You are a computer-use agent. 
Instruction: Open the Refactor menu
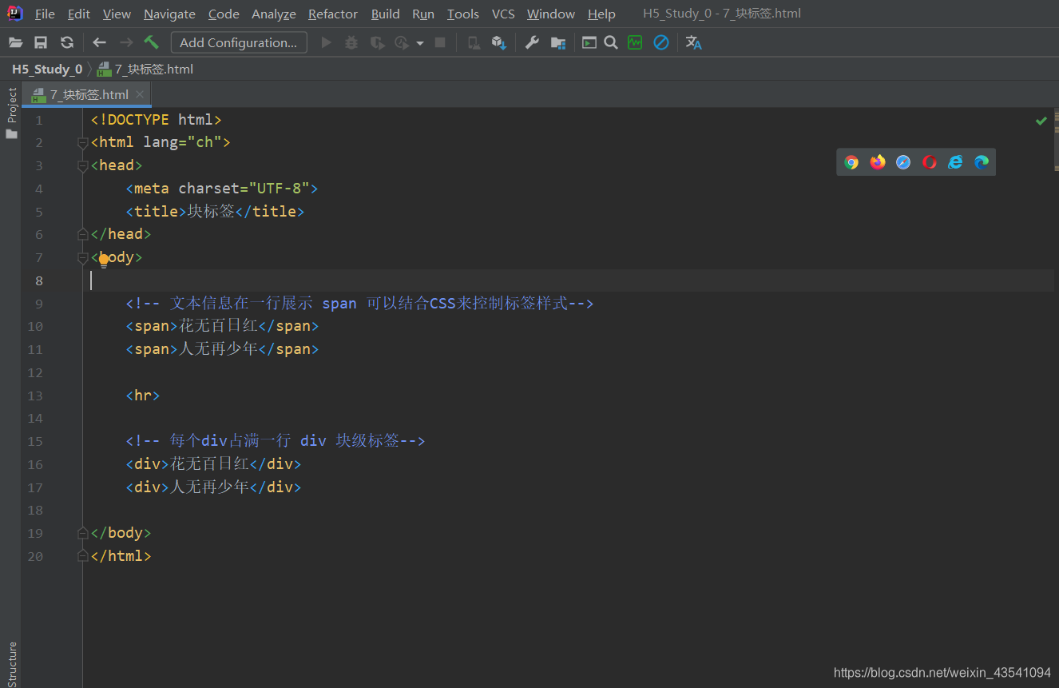point(333,14)
